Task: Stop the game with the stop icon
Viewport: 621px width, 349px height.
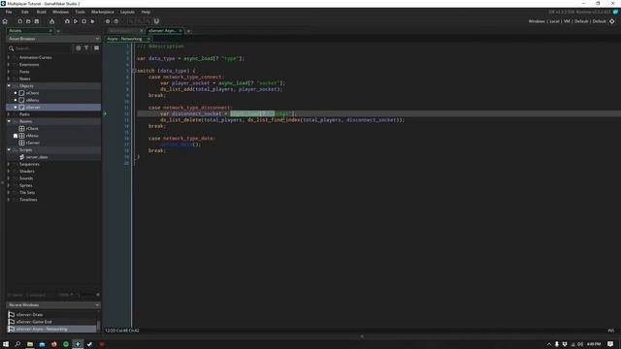Action: click(84, 21)
